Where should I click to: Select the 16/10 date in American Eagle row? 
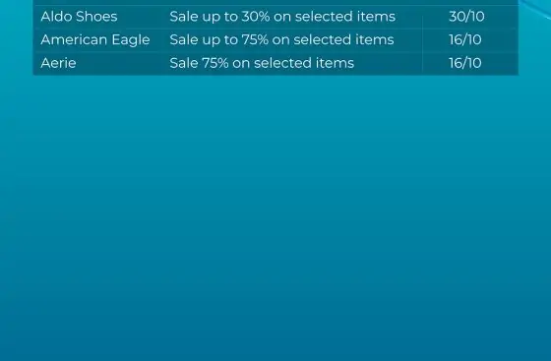pyautogui.click(x=465, y=40)
